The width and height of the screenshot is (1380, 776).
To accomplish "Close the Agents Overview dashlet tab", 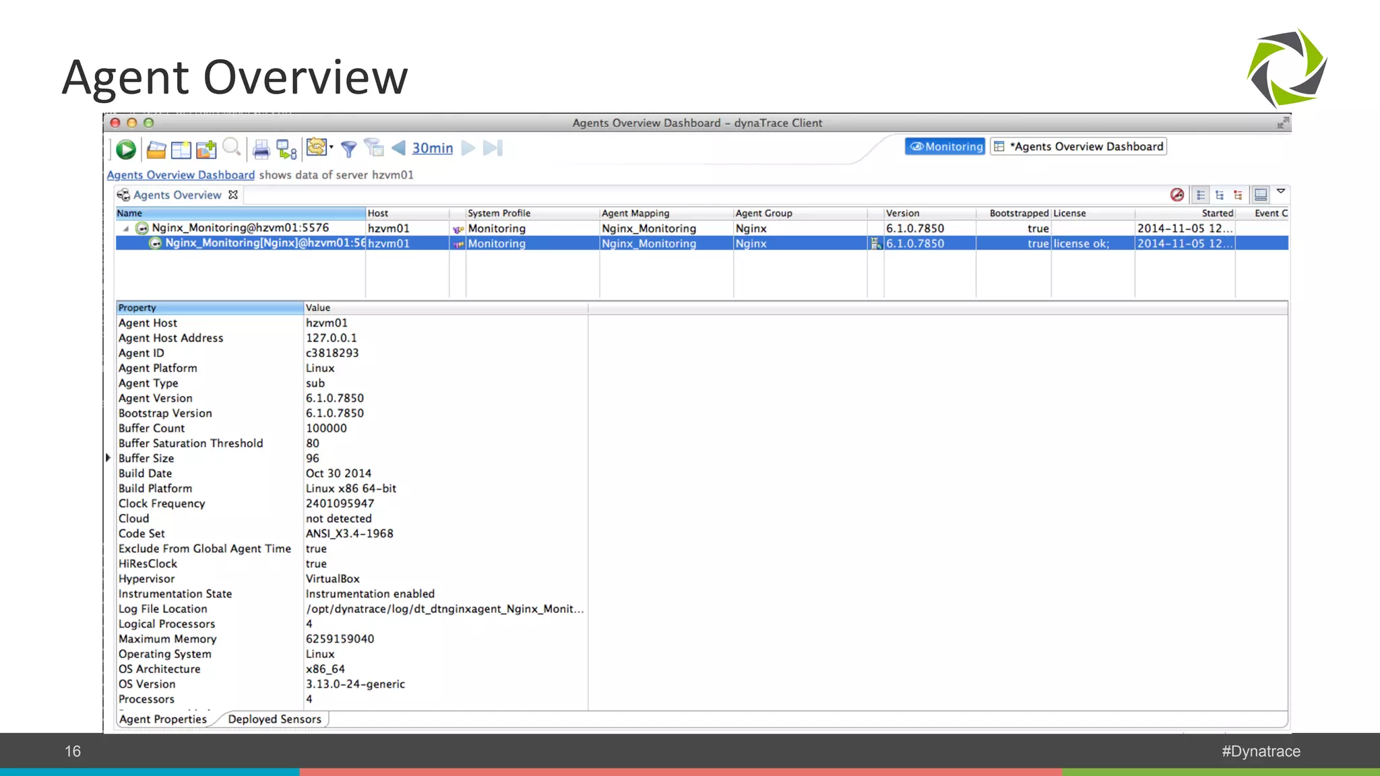I will click(233, 195).
